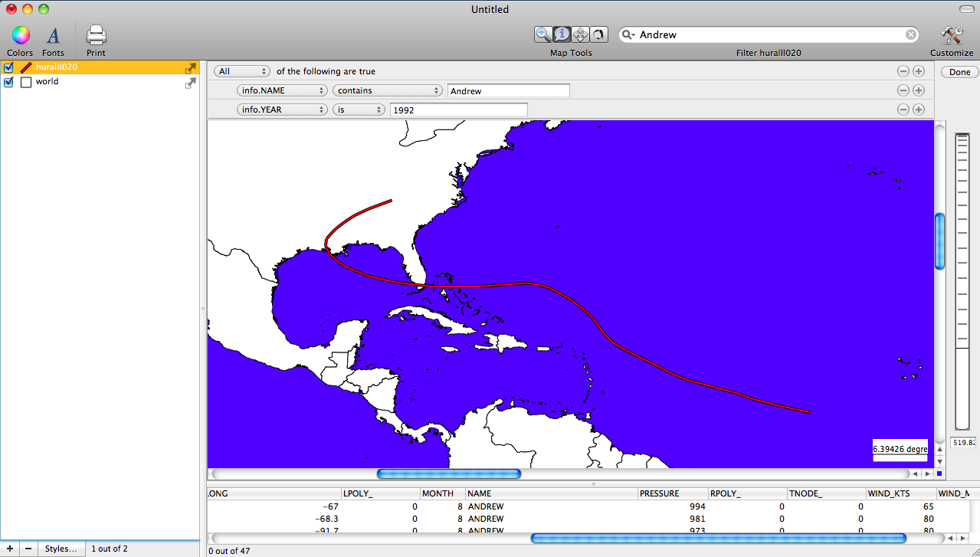Click the vertical zoom slider thumb

click(939, 240)
